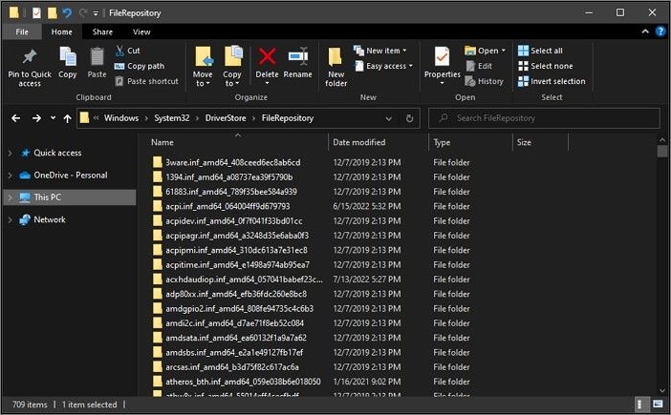The width and height of the screenshot is (671, 415).
Task: Switch to the View ribbon tab
Action: pos(141,31)
